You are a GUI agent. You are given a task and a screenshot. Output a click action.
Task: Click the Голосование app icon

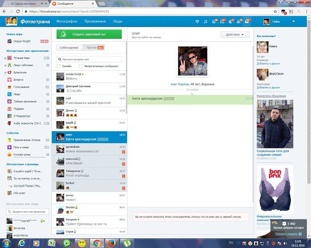pos(9,87)
